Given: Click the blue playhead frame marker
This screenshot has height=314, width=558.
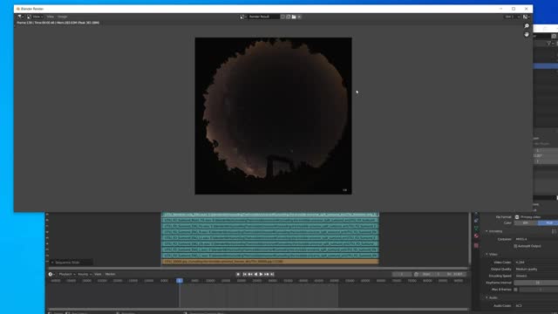Looking at the screenshot, I should coord(180,281).
